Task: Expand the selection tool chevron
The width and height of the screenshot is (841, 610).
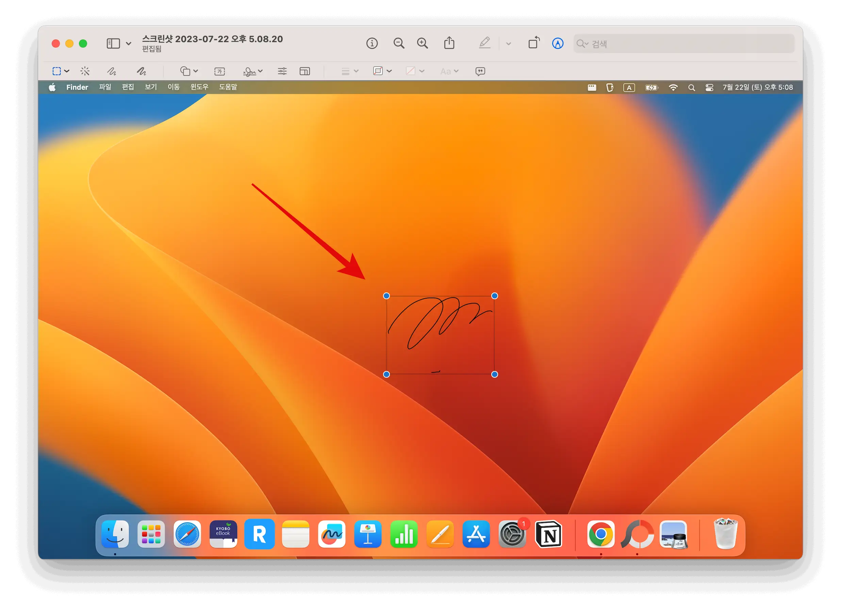Action: [x=67, y=71]
